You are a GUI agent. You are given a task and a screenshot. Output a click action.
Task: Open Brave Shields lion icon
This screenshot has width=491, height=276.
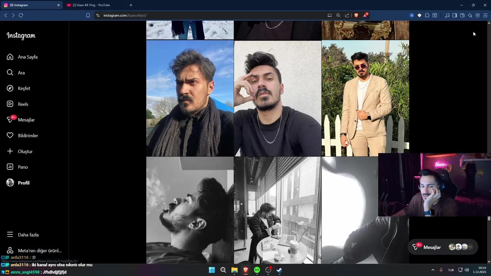click(x=356, y=15)
